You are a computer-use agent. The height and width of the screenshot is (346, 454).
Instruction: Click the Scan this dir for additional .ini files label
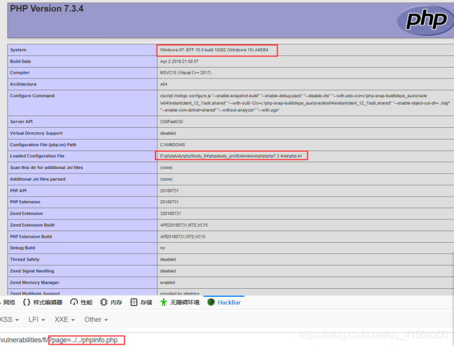tap(46, 167)
